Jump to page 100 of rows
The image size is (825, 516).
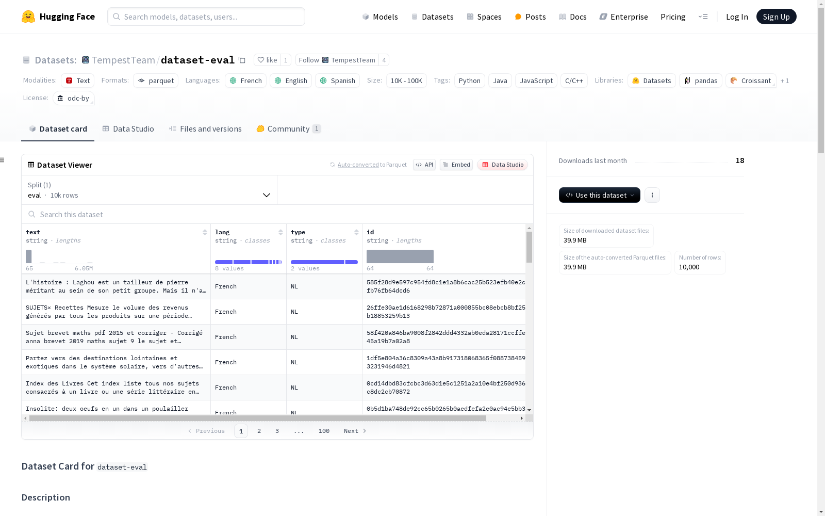324,431
